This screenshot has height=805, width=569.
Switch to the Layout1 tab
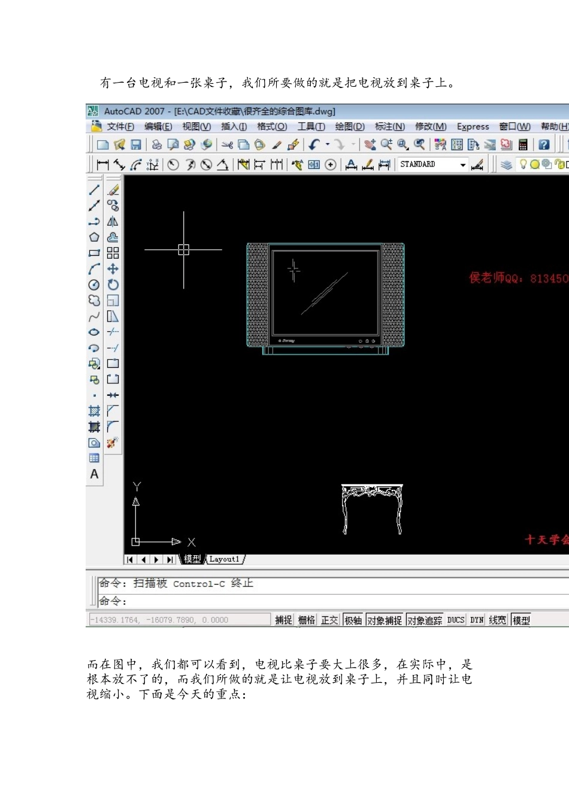tap(225, 559)
